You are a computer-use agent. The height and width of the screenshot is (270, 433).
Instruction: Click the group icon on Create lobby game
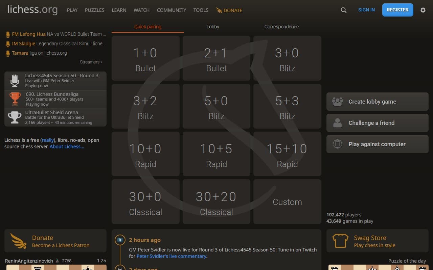click(x=338, y=102)
